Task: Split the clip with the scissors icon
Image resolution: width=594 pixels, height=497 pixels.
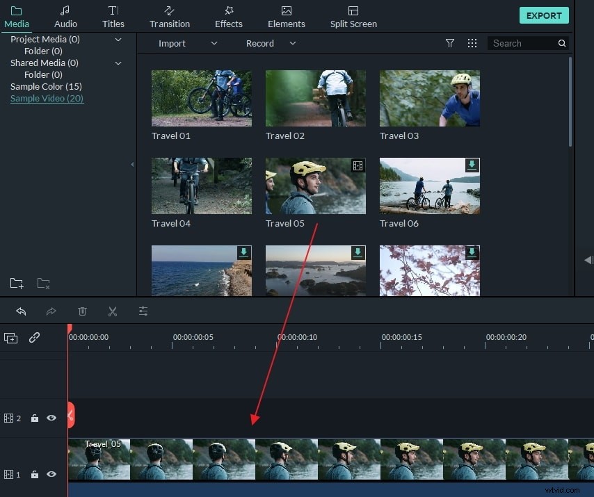Action: click(113, 311)
